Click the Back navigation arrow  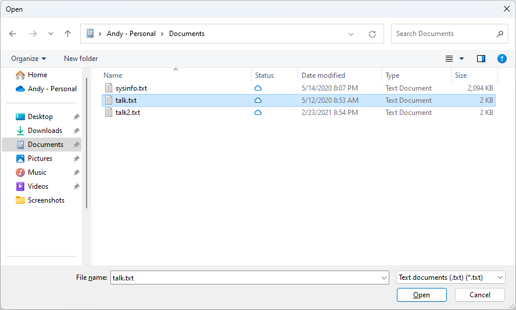point(13,34)
